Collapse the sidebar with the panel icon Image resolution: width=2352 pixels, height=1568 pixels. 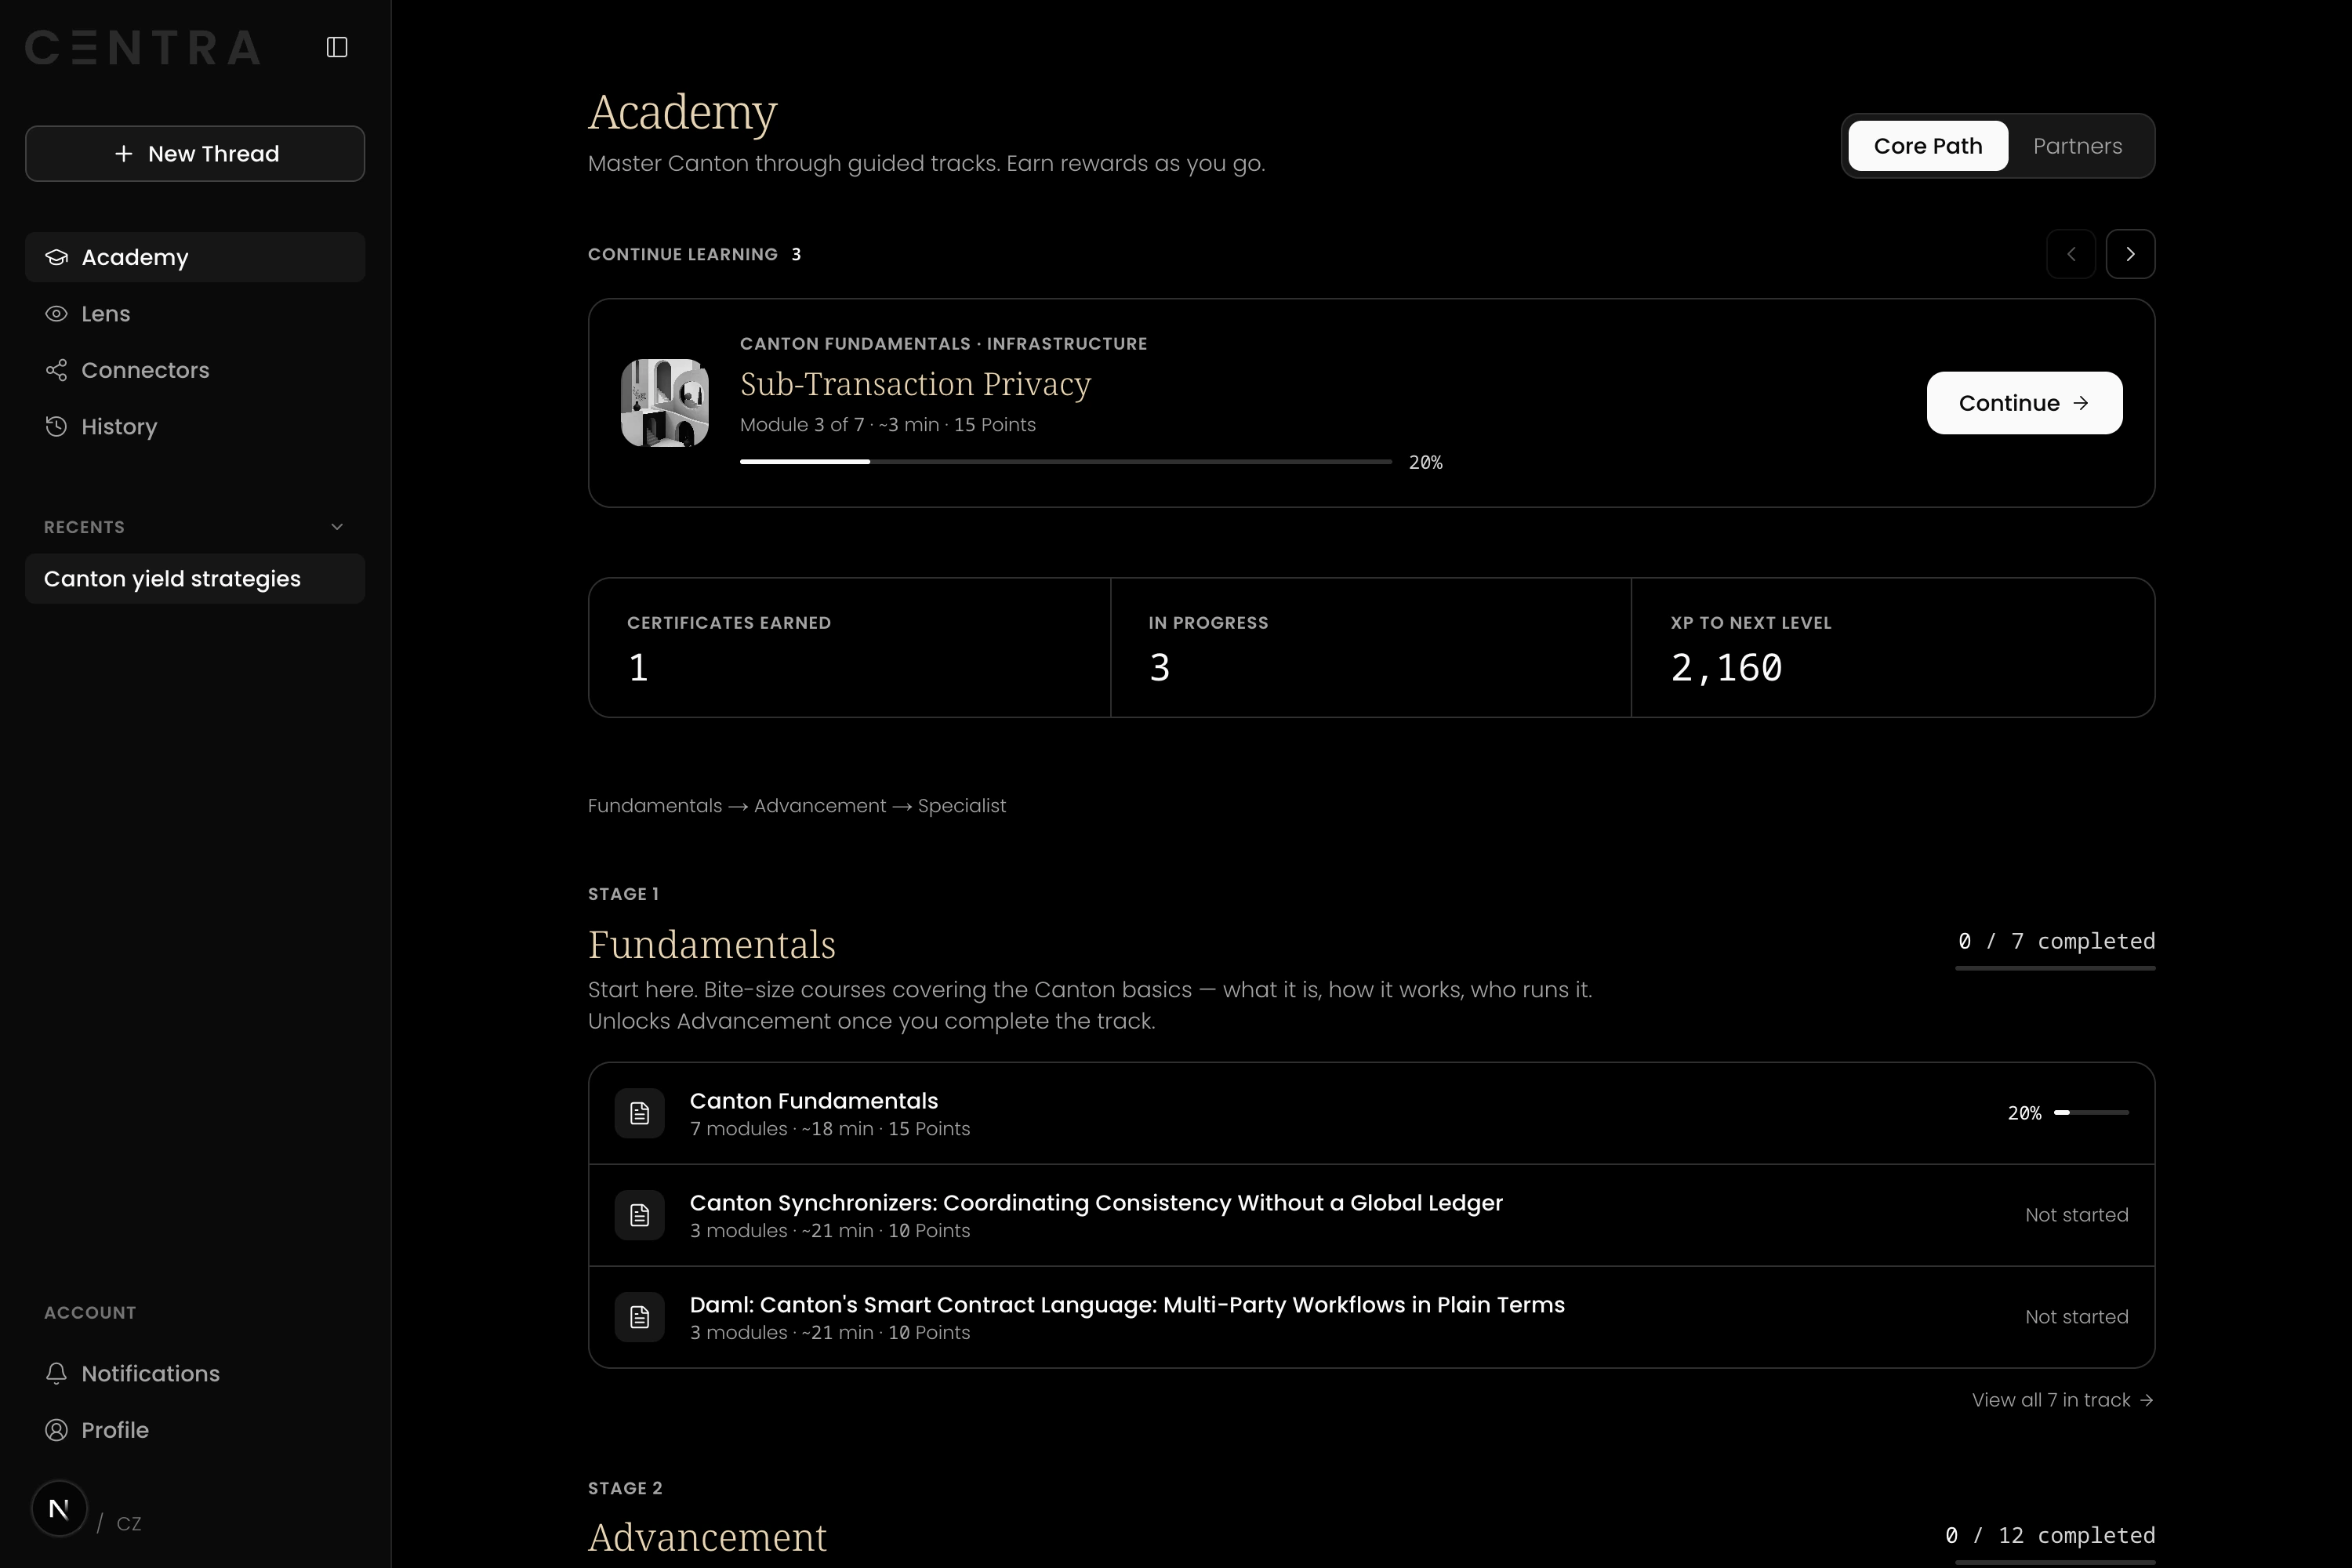337,47
